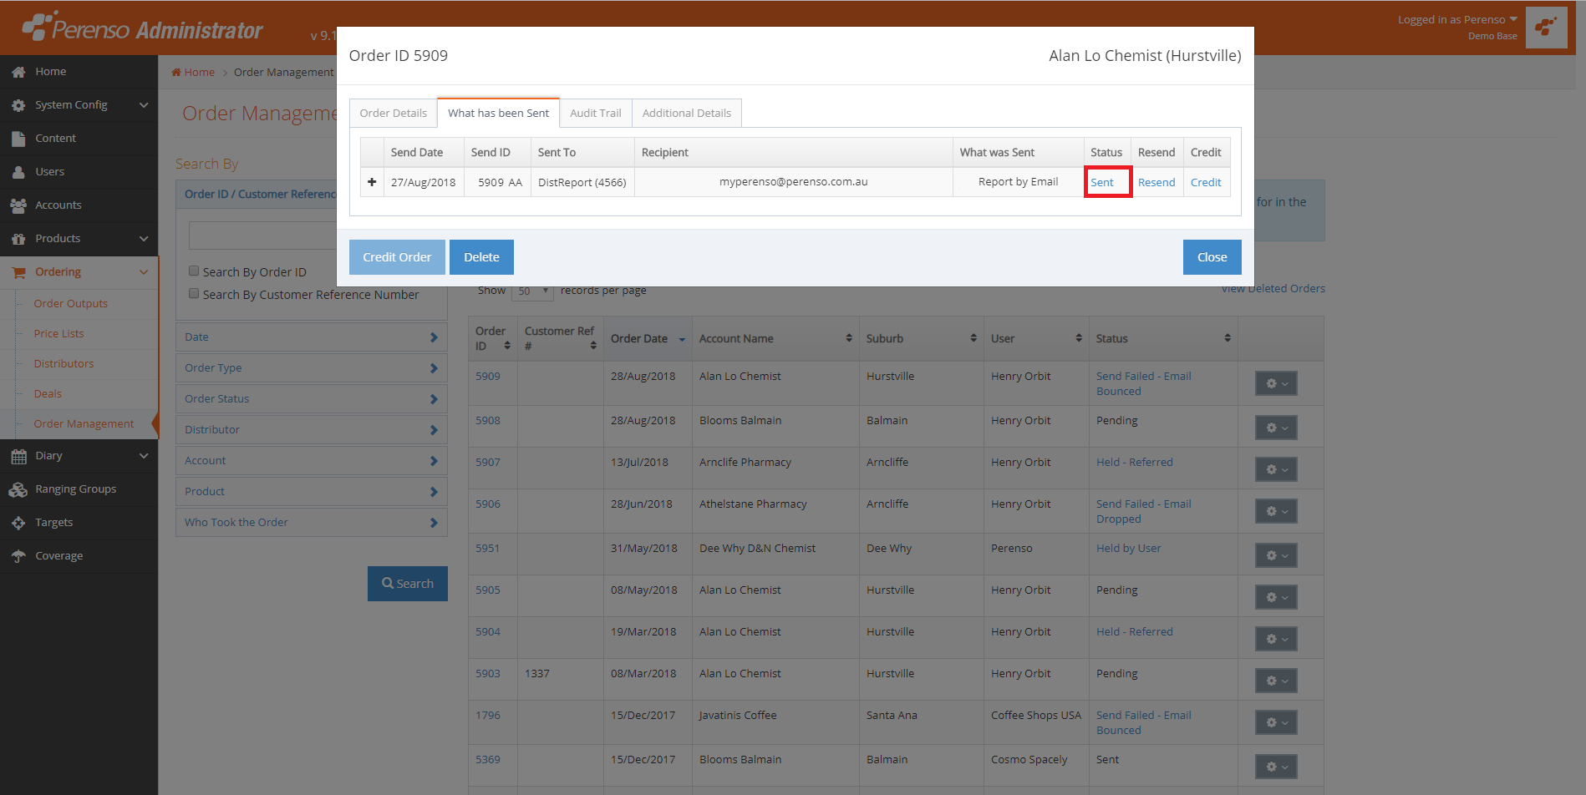Expand the Product search filter
The width and height of the screenshot is (1586, 795).
click(x=311, y=492)
